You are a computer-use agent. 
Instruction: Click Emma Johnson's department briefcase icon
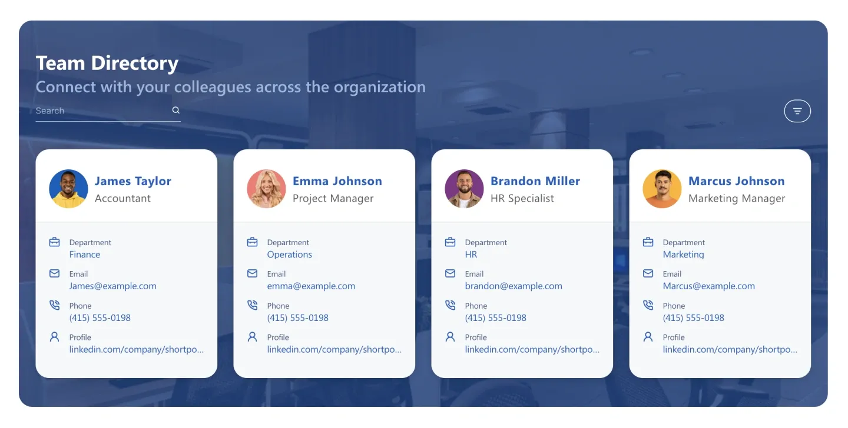(253, 242)
